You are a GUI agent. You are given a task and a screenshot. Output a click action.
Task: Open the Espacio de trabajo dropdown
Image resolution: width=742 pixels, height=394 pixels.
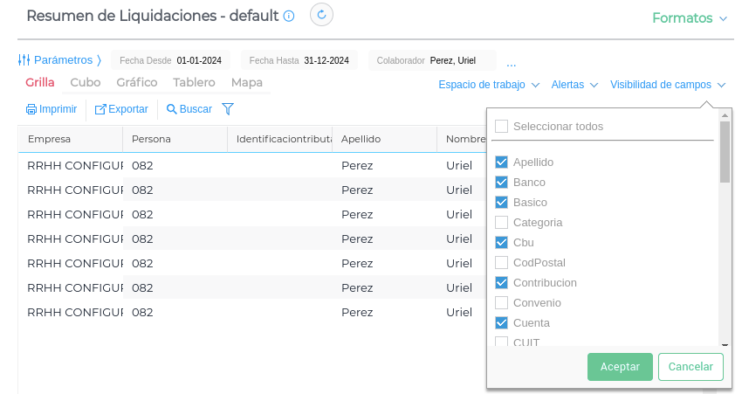[488, 85]
